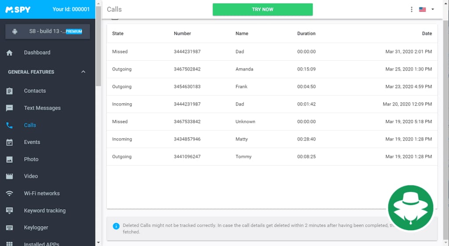
Task: Click the Video clapperboard icon
Action: point(10,176)
